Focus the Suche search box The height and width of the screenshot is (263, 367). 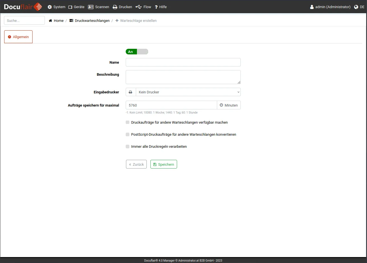click(x=24, y=20)
